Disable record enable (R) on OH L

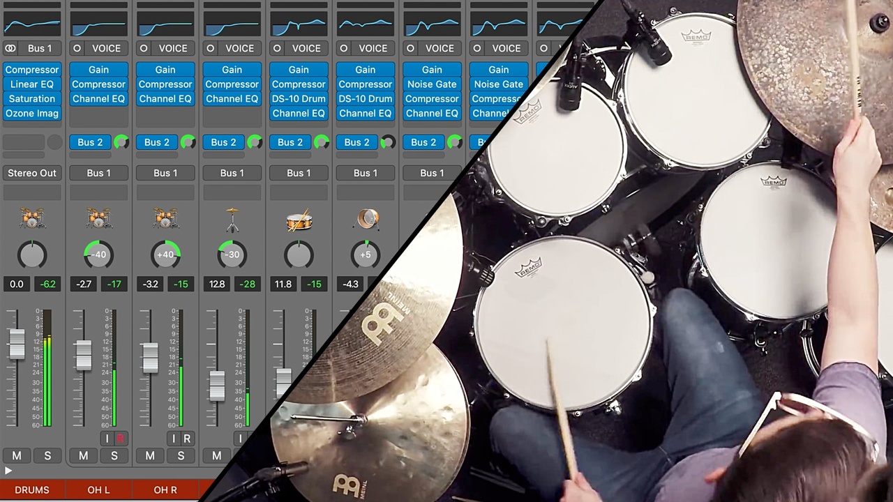(x=120, y=439)
